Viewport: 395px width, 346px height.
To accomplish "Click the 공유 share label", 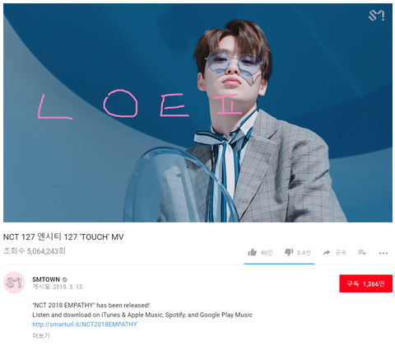I will (x=341, y=253).
